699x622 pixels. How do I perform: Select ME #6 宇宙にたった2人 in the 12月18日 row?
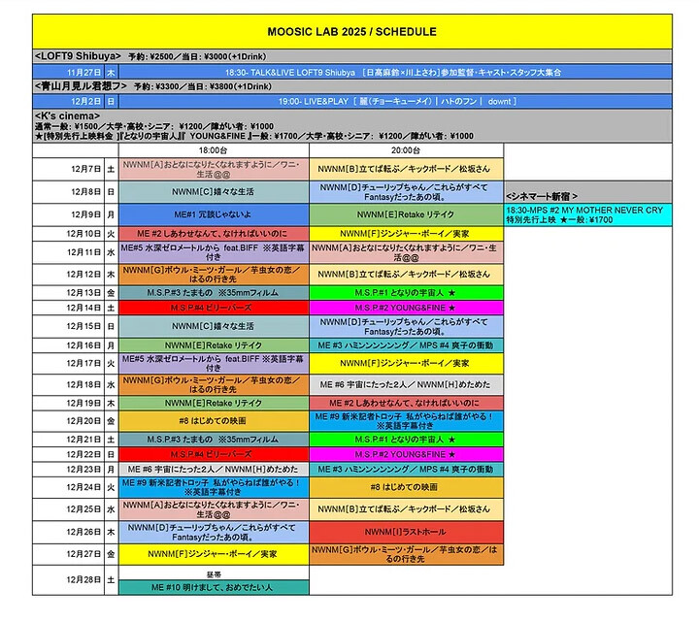pyautogui.click(x=406, y=384)
